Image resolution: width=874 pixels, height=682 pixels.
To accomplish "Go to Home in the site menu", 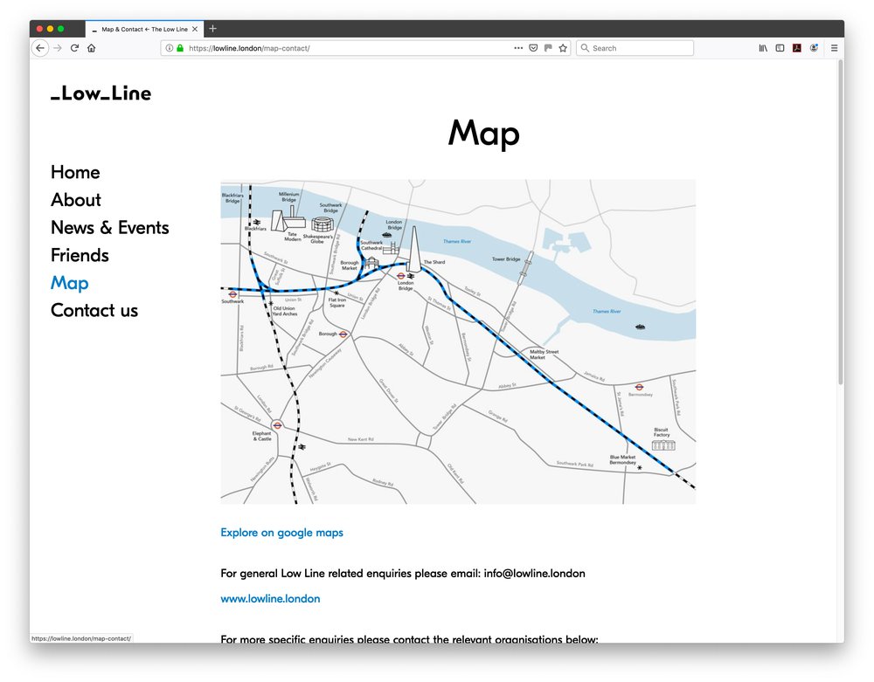I will (75, 172).
